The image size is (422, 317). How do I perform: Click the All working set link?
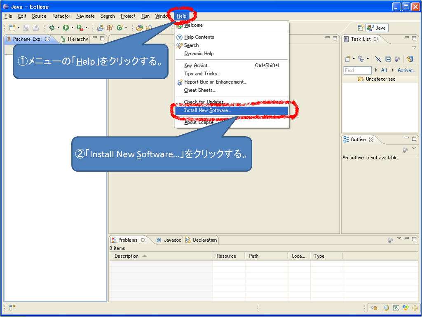(384, 70)
